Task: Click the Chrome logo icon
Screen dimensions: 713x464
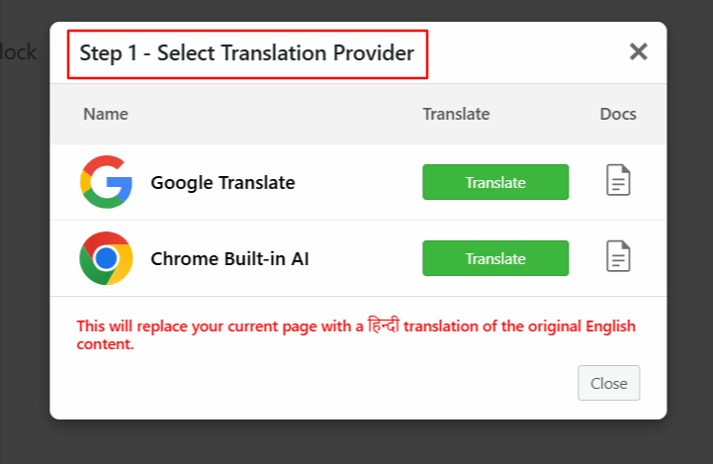Action: click(106, 258)
